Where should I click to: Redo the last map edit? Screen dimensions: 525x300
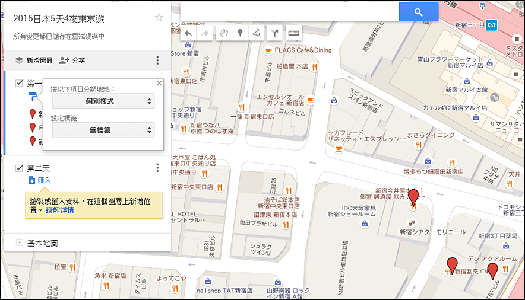204,33
